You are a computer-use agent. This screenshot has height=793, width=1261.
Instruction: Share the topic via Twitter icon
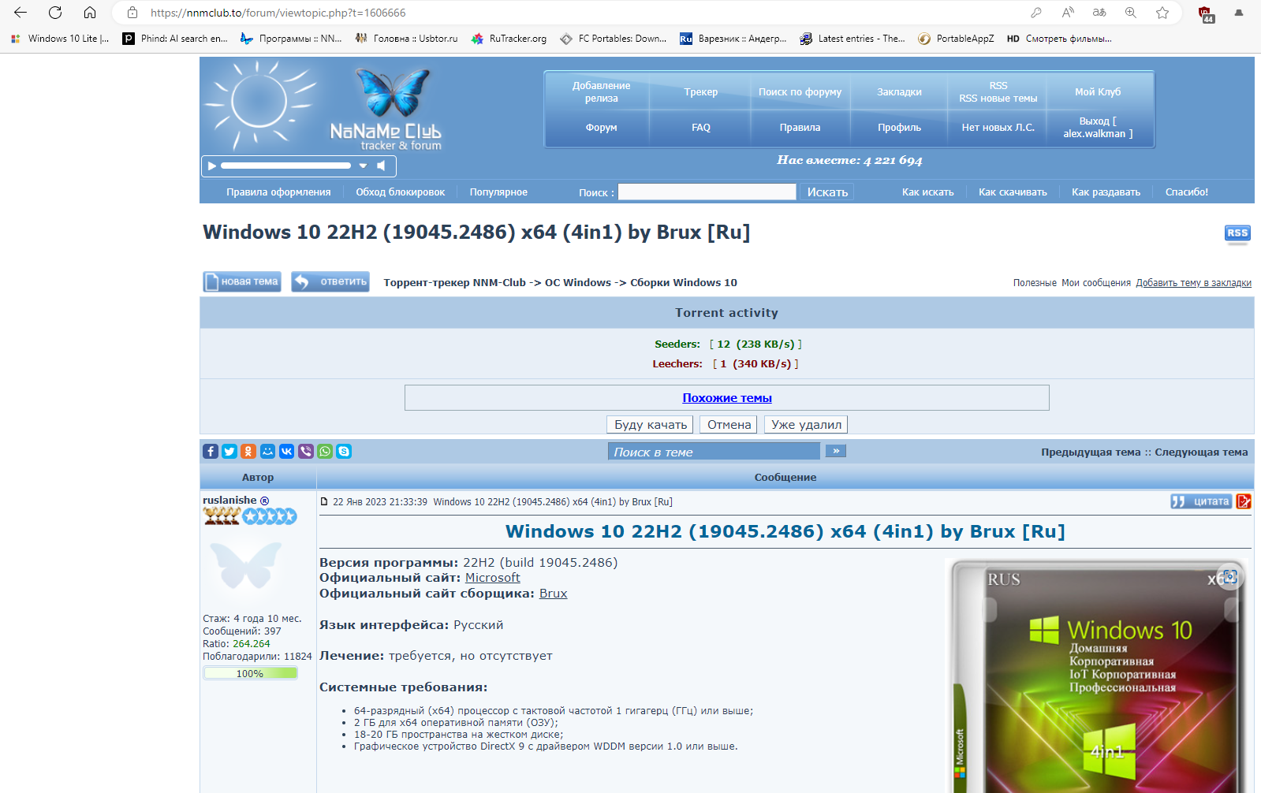click(229, 452)
